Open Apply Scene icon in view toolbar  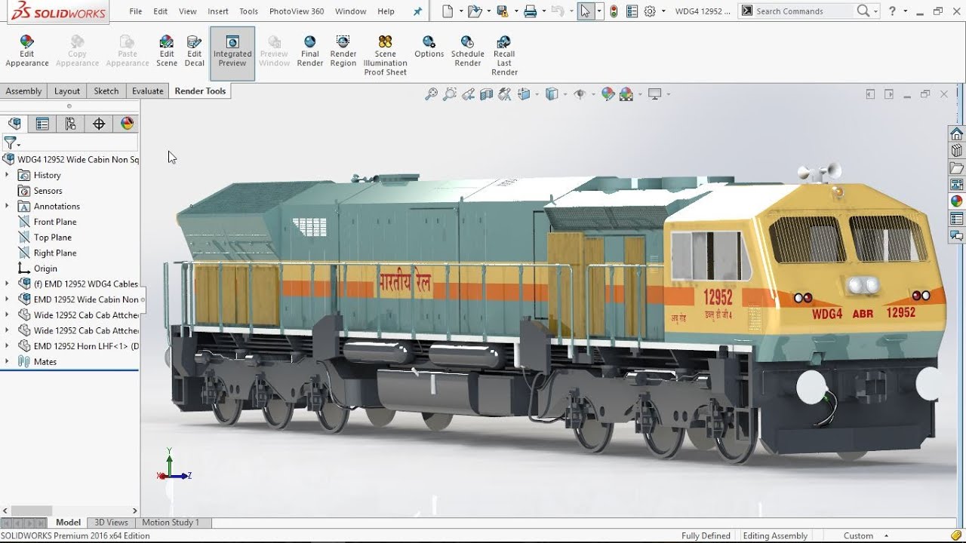tap(626, 94)
